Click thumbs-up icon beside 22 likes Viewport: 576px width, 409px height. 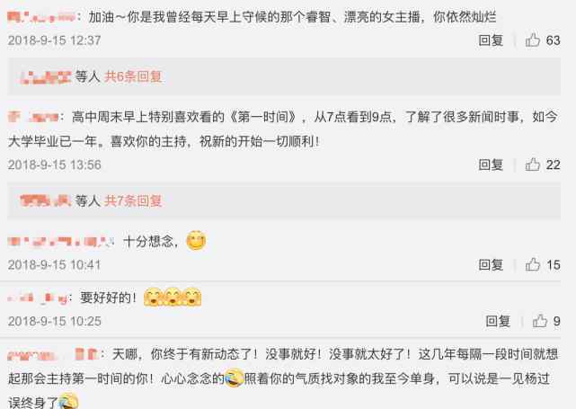coord(532,164)
